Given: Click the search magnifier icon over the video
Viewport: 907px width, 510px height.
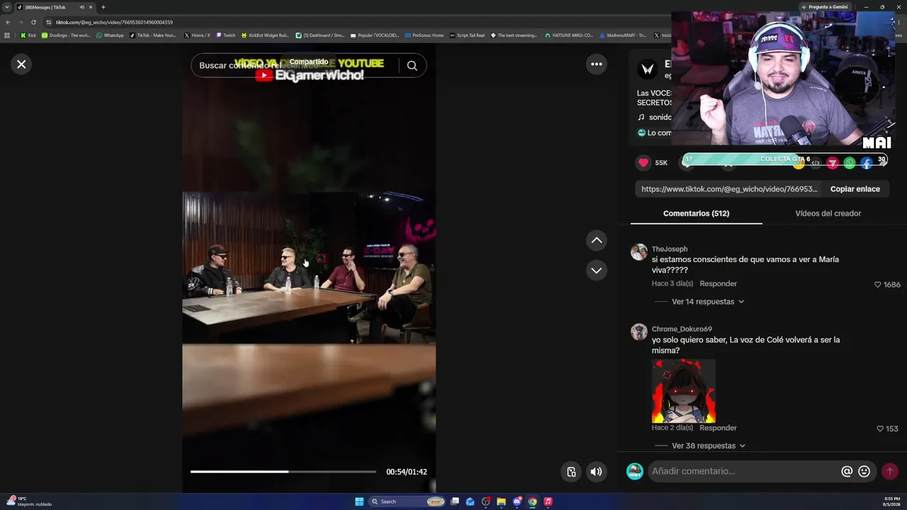Looking at the screenshot, I should coord(412,66).
